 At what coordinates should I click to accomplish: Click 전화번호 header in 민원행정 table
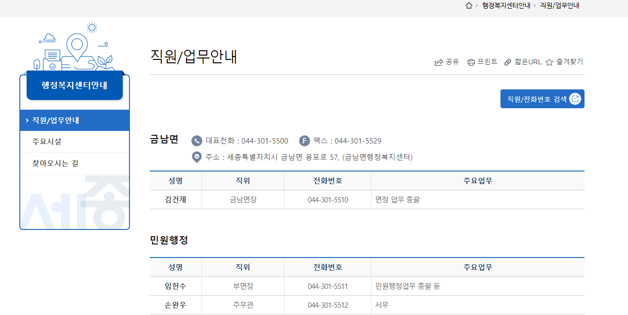click(x=328, y=267)
